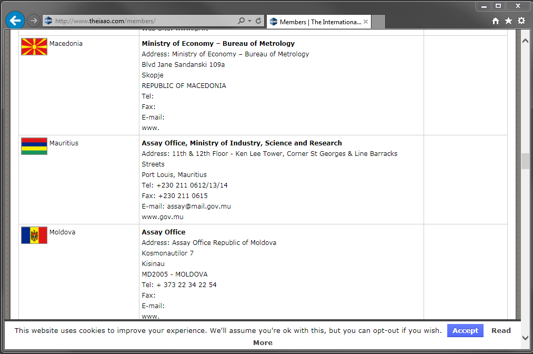Click the Address: Assay Office Republic of Moldova line
Image resolution: width=533 pixels, height=354 pixels.
(209, 243)
